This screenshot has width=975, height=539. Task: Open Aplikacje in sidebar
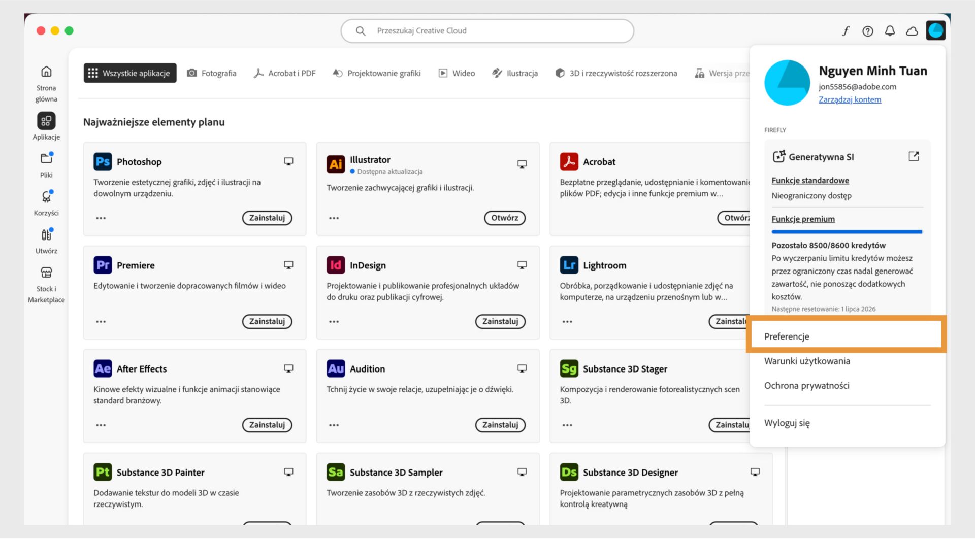[x=46, y=126]
